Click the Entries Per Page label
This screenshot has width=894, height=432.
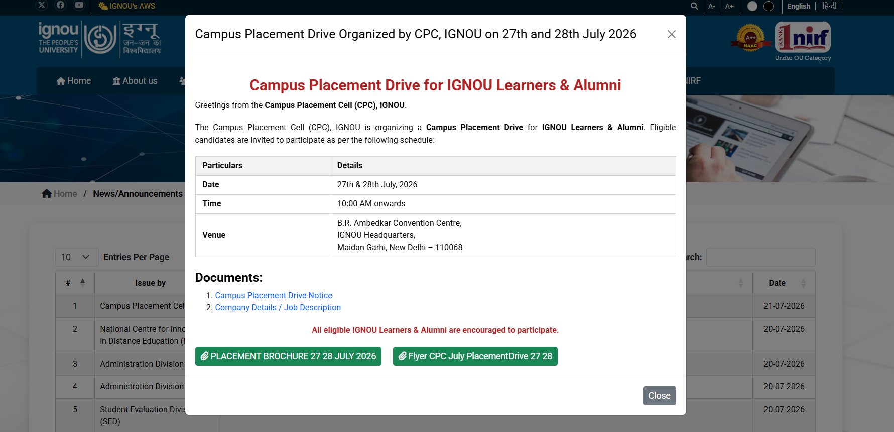point(137,257)
